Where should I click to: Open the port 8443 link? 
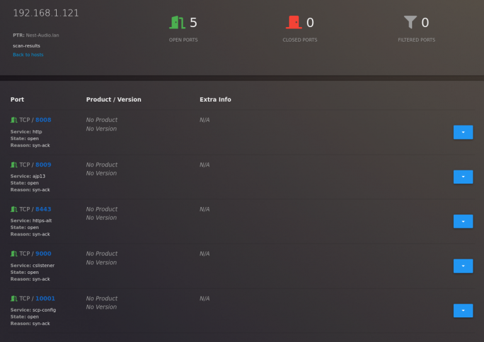[x=43, y=209]
